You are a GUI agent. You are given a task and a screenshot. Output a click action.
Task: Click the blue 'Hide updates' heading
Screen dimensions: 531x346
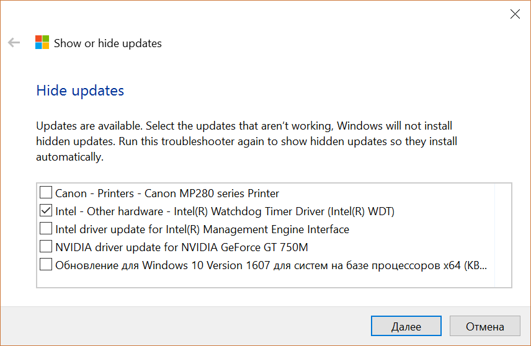(x=80, y=91)
